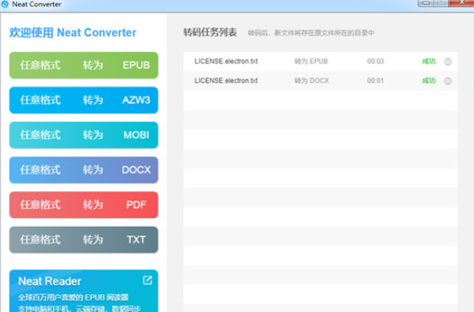Screen dimensions: 474x312
Task: Click the 欢迎使用 Neat Converter title
Action: [x=72, y=33]
